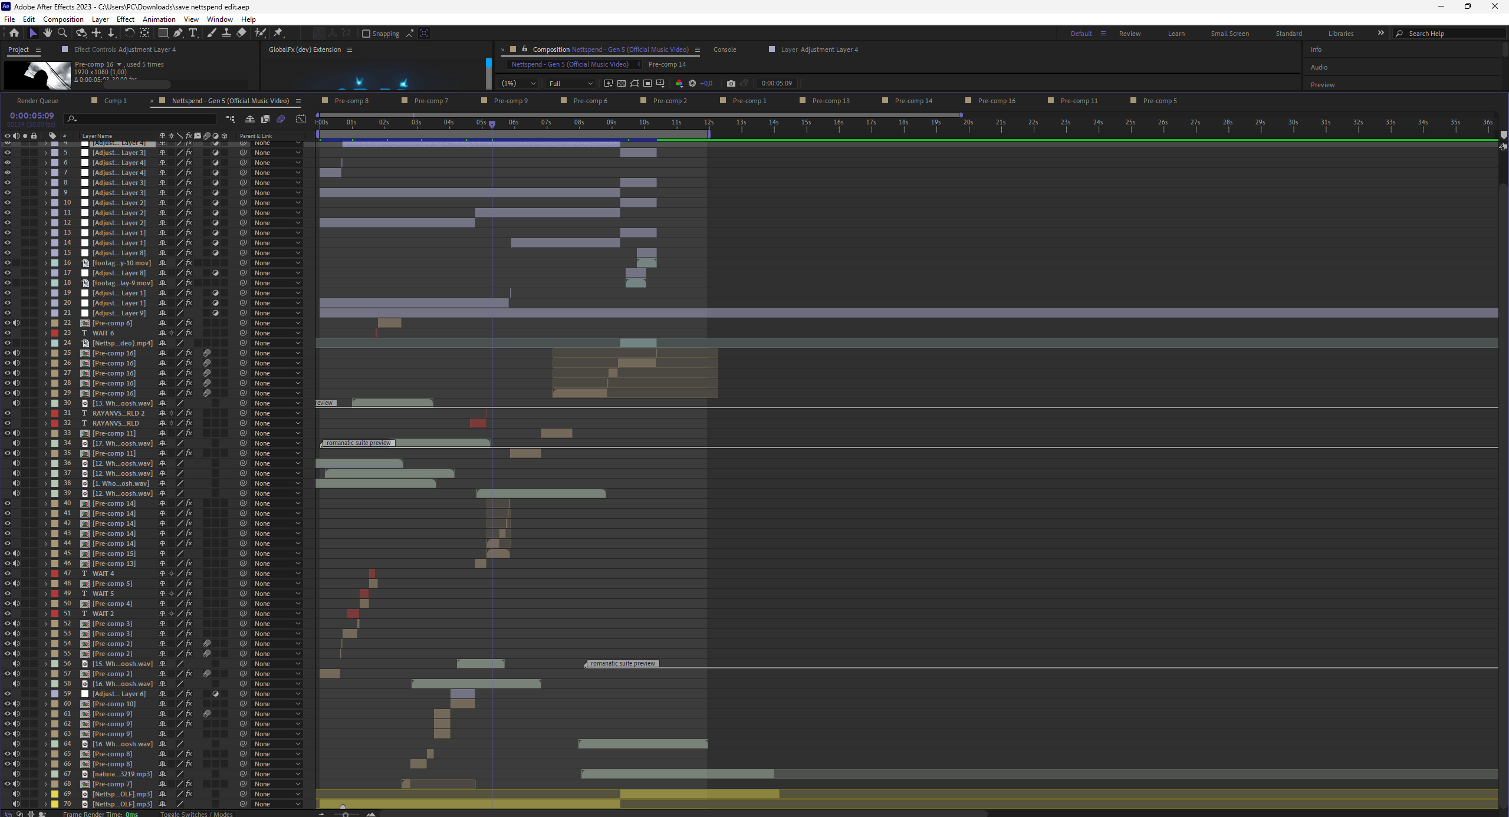
Task: Open Pre-comp 14 in the composition navigator
Action: (667, 64)
